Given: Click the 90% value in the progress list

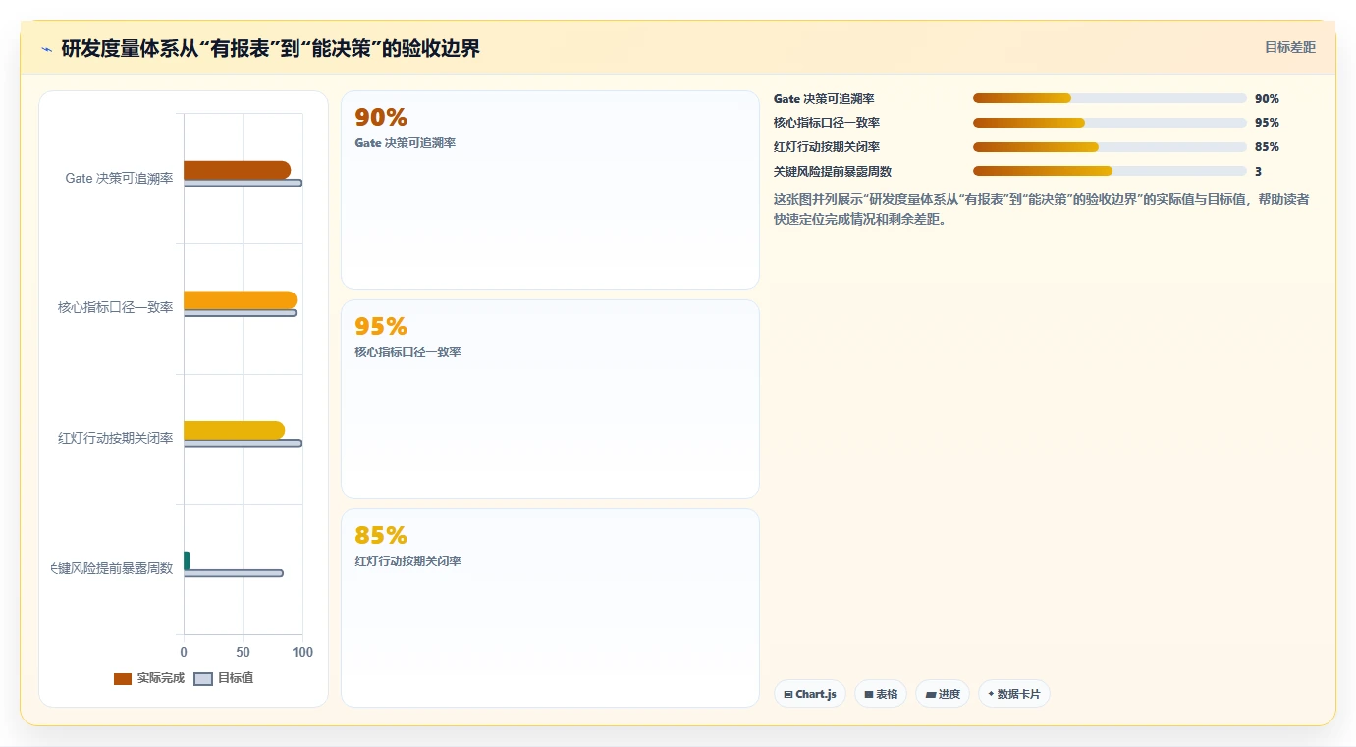Looking at the screenshot, I should click(x=1267, y=99).
